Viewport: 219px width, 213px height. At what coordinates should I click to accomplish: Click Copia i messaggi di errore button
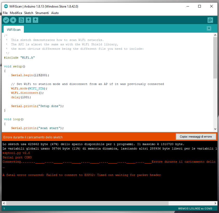tap(196, 137)
